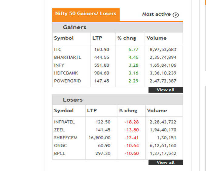Open SHREECEM stock symbol link
Screen dimensions: 206x171
click(x=66, y=138)
